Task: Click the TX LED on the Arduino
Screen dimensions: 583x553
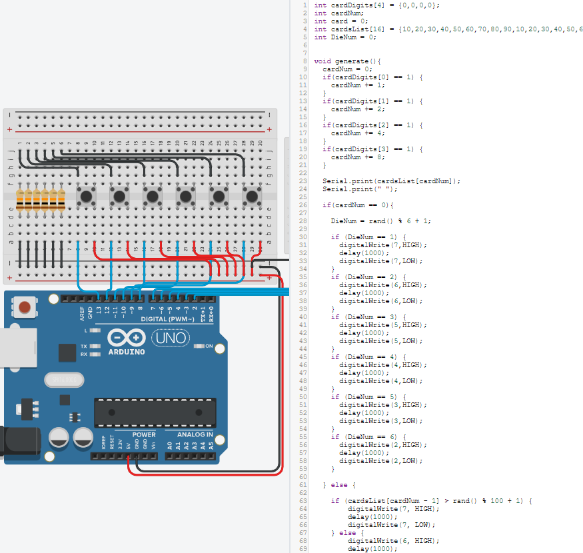Action: [96, 346]
